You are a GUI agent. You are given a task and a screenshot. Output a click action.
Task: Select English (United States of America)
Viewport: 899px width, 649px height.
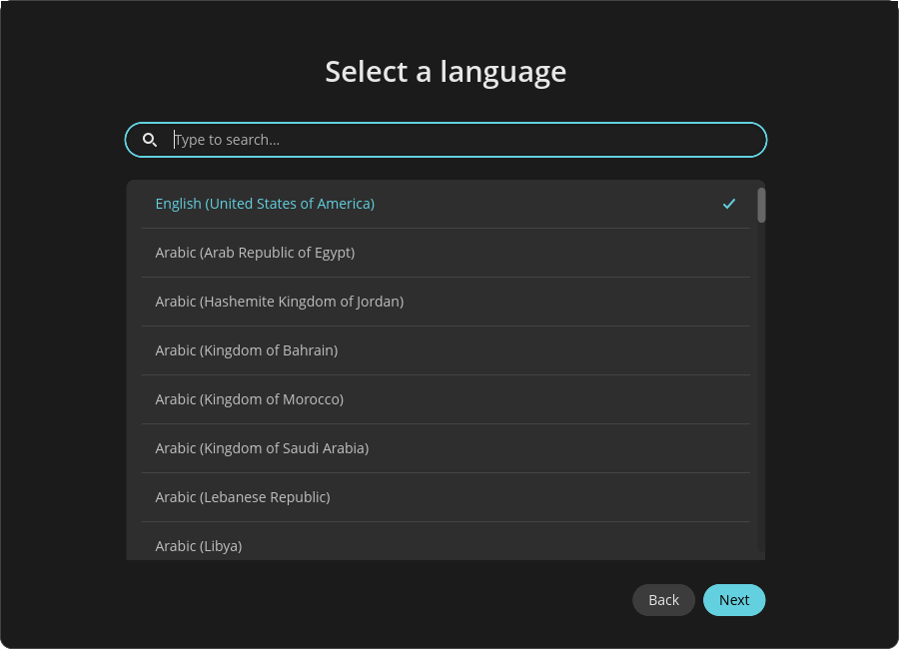pyautogui.click(x=265, y=204)
